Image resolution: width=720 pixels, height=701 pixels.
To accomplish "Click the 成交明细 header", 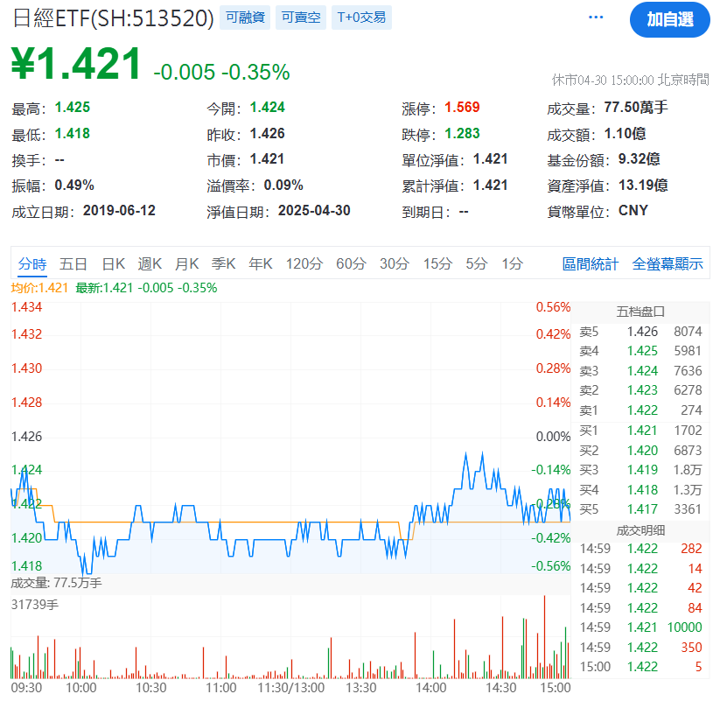I will click(x=640, y=530).
